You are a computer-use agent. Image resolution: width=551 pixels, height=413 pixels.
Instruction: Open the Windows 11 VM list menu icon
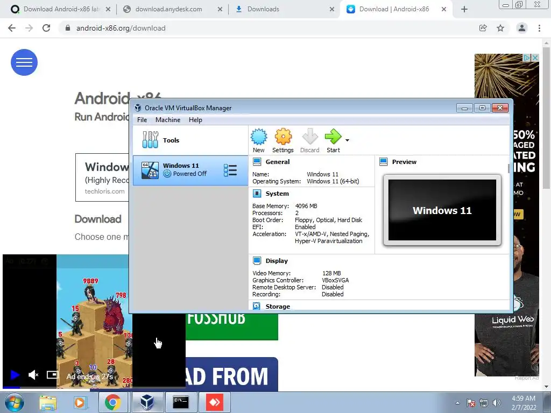[230, 170]
